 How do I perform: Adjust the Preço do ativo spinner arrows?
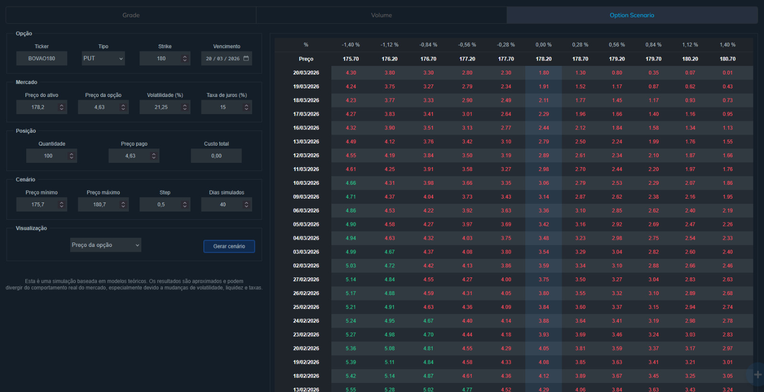coord(62,107)
